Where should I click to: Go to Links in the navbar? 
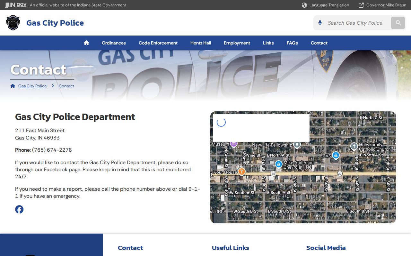coord(268,43)
